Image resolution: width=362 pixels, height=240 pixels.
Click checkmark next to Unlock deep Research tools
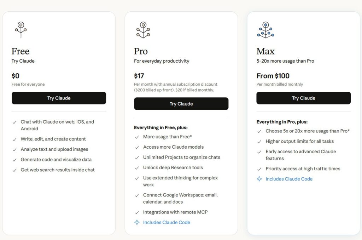(x=137, y=168)
